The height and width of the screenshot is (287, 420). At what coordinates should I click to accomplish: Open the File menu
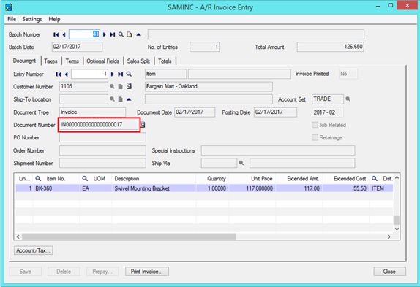(x=12, y=19)
